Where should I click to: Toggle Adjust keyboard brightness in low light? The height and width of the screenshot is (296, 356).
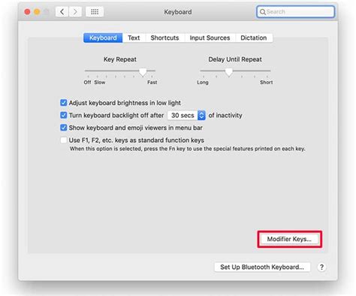pyautogui.click(x=64, y=103)
